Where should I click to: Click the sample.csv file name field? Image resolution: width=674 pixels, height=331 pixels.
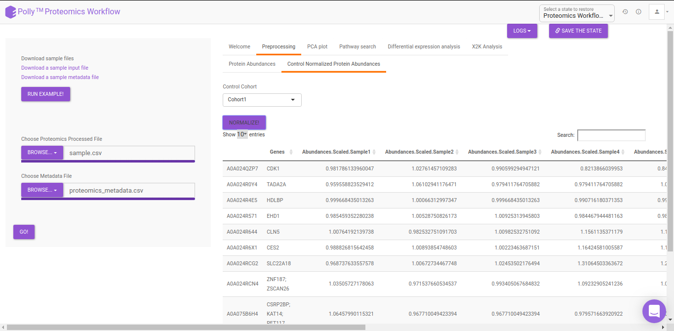tap(129, 153)
